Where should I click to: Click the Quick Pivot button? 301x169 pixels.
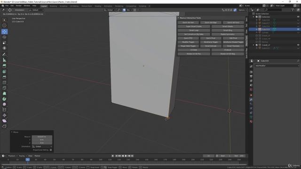click(x=211, y=38)
